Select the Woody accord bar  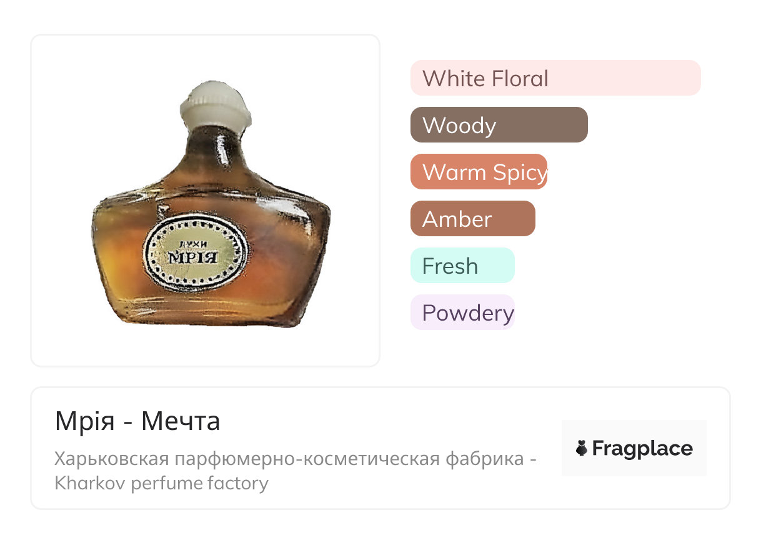499,125
